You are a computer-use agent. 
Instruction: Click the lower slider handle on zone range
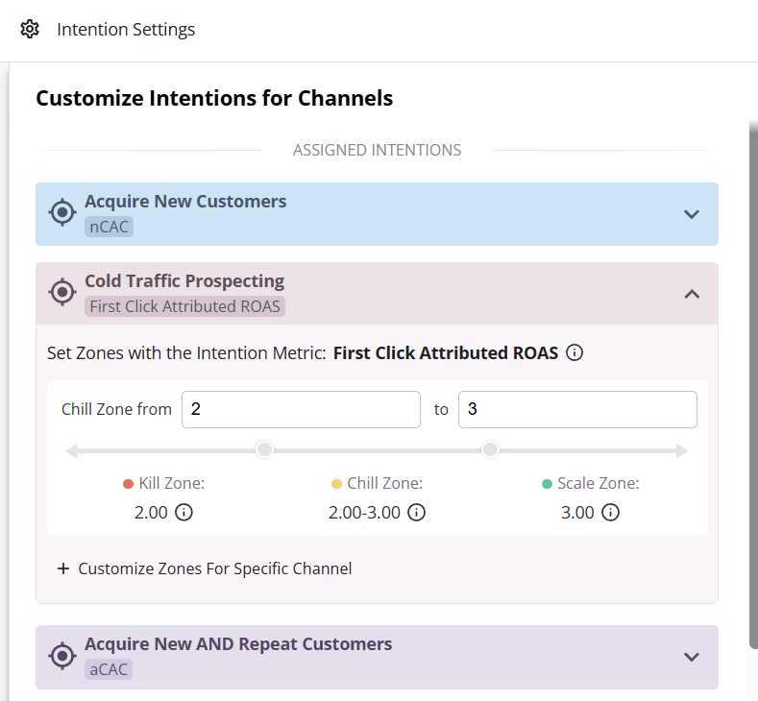tap(264, 449)
